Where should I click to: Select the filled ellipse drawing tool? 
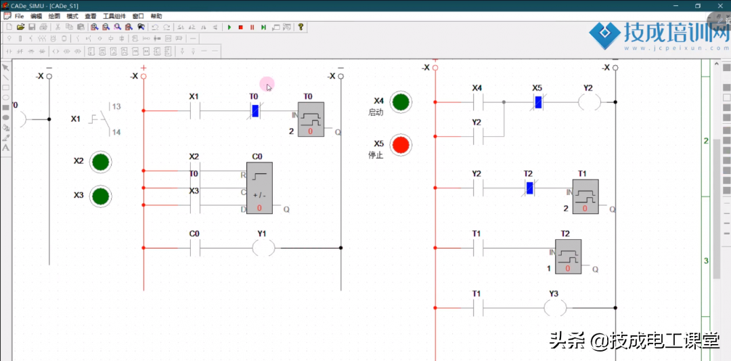6,118
